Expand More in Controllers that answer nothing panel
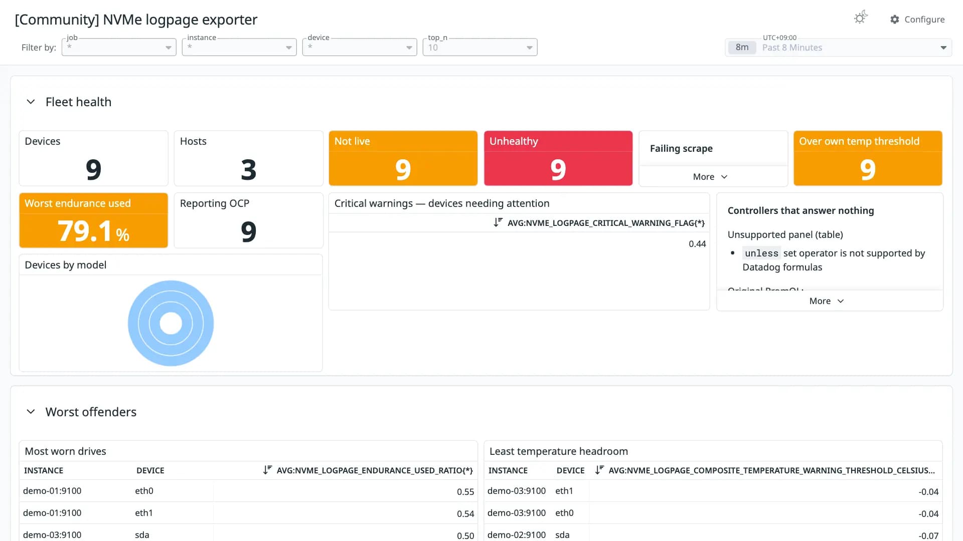Viewport: 963px width, 541px height. 827,301
